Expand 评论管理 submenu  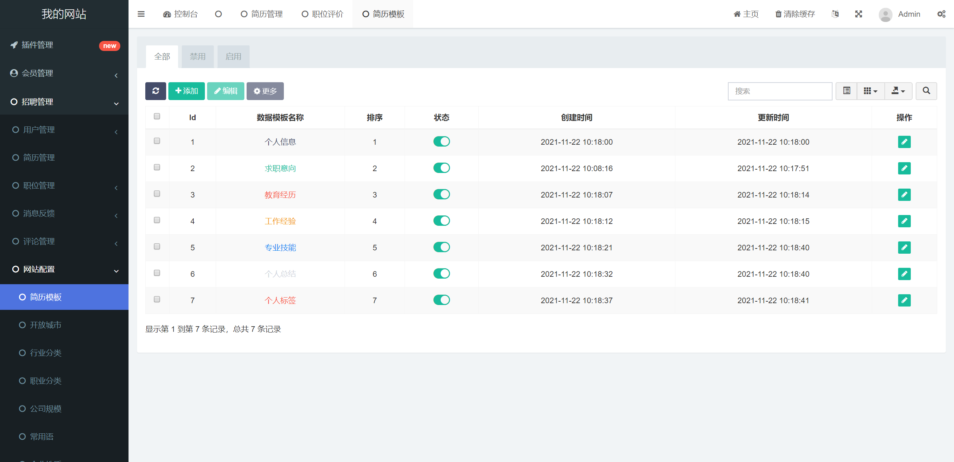click(64, 241)
